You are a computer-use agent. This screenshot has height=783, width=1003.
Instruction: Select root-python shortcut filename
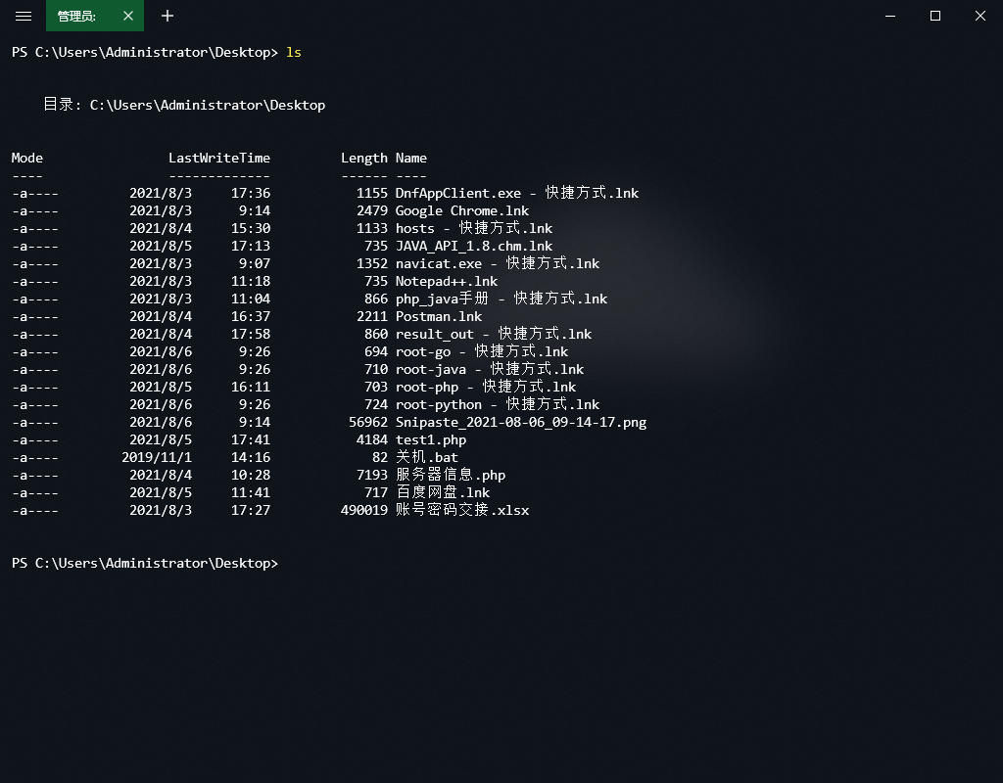pos(498,404)
